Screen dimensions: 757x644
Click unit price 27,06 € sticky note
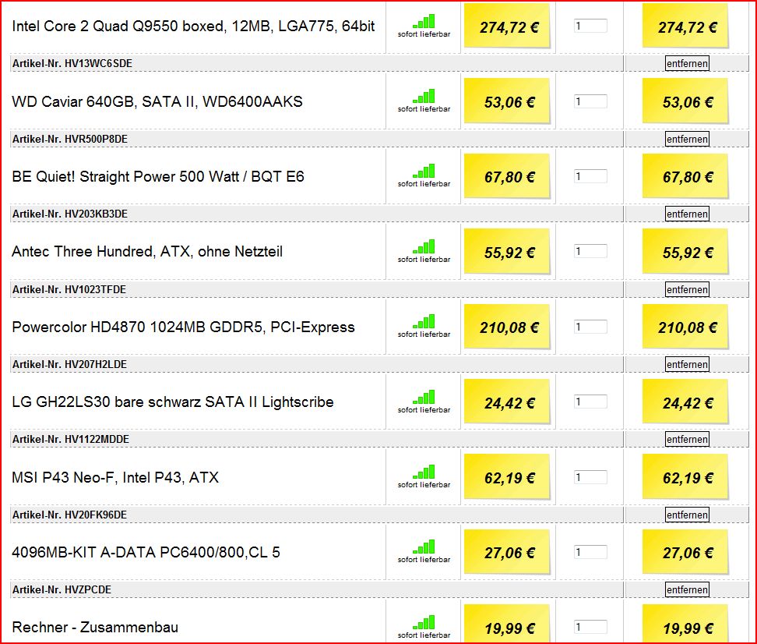pos(507,552)
